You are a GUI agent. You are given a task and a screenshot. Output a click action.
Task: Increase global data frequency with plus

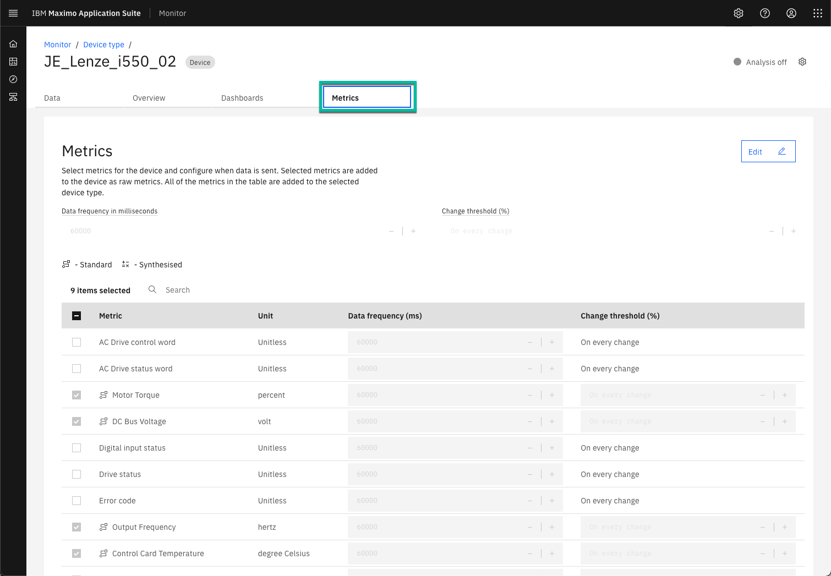coord(413,231)
